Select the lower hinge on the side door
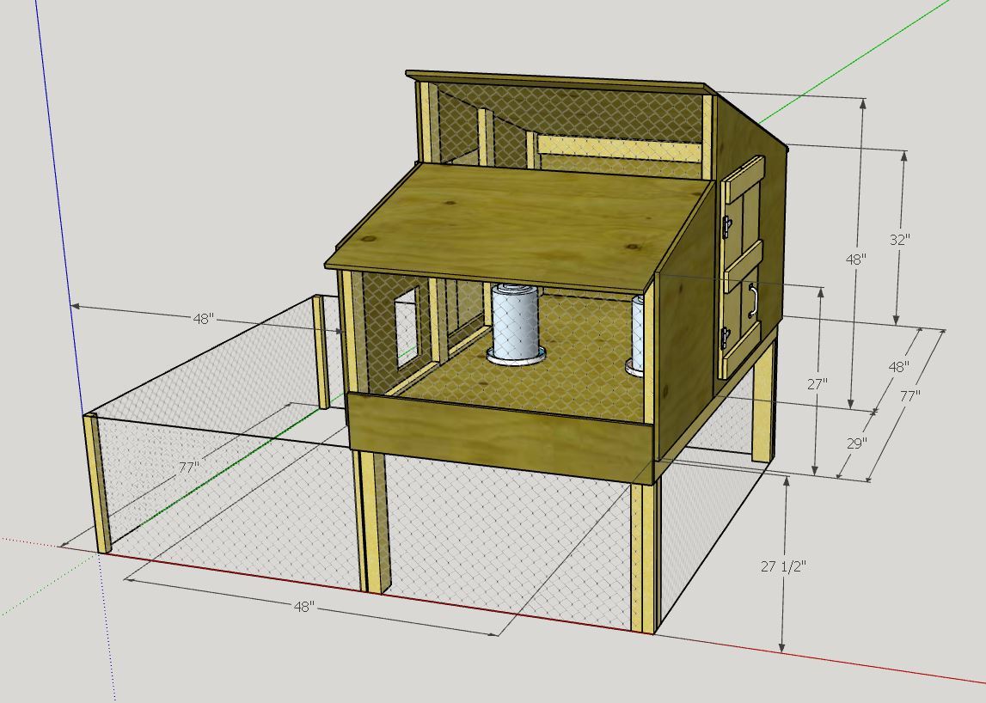The width and height of the screenshot is (986, 703). coord(726,338)
